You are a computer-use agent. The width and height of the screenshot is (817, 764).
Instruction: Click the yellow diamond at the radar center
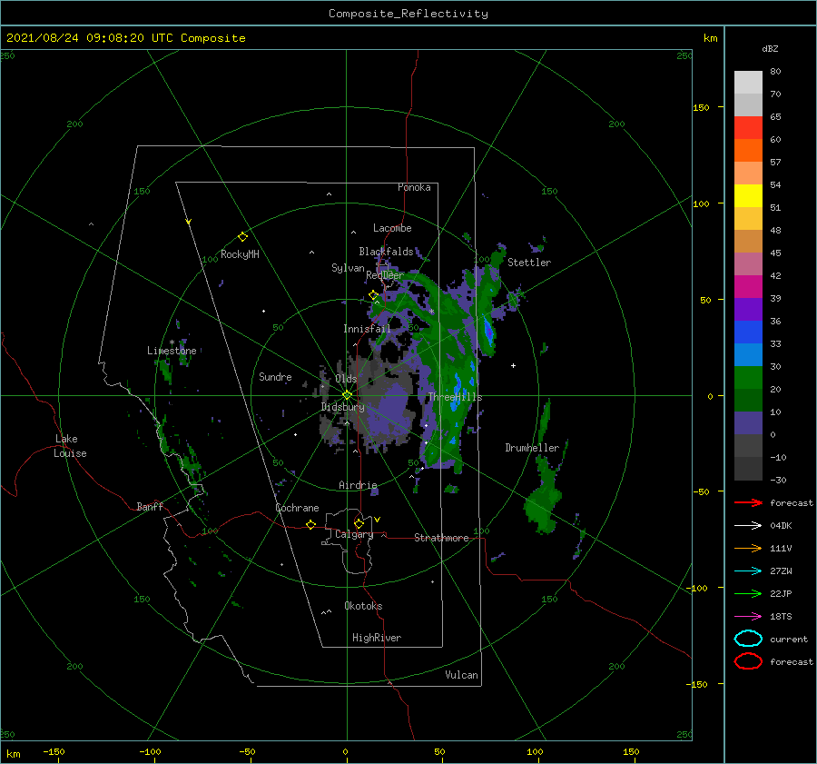point(347,395)
